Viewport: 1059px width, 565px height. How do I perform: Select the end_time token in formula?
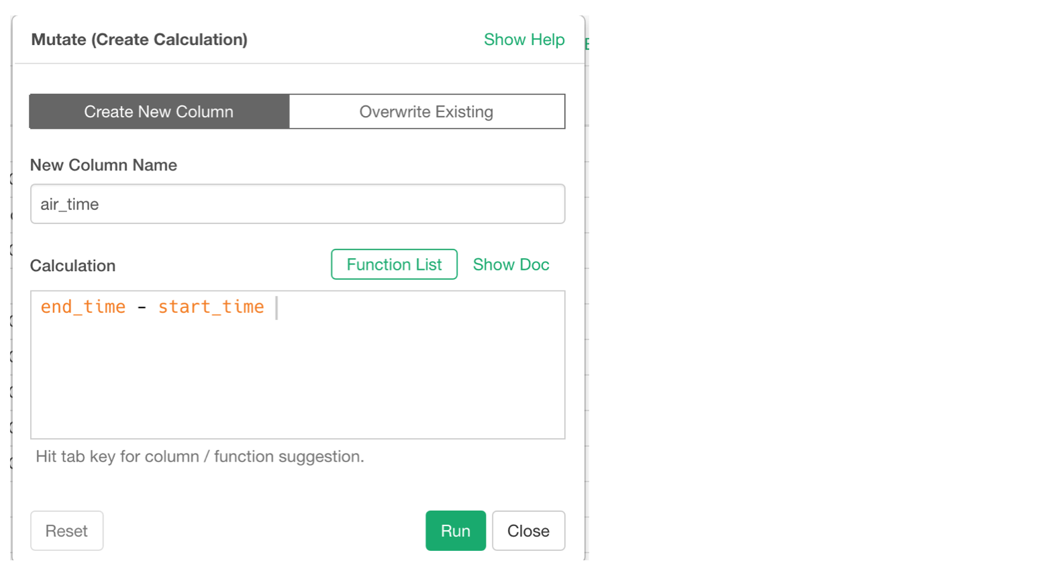[x=83, y=307]
